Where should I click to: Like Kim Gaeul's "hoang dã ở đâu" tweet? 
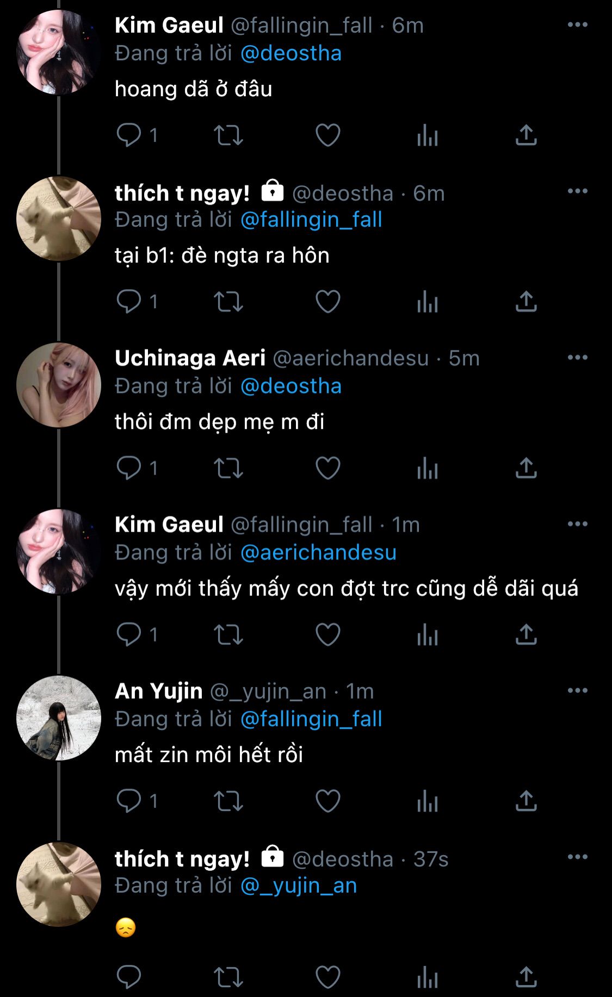click(x=327, y=135)
